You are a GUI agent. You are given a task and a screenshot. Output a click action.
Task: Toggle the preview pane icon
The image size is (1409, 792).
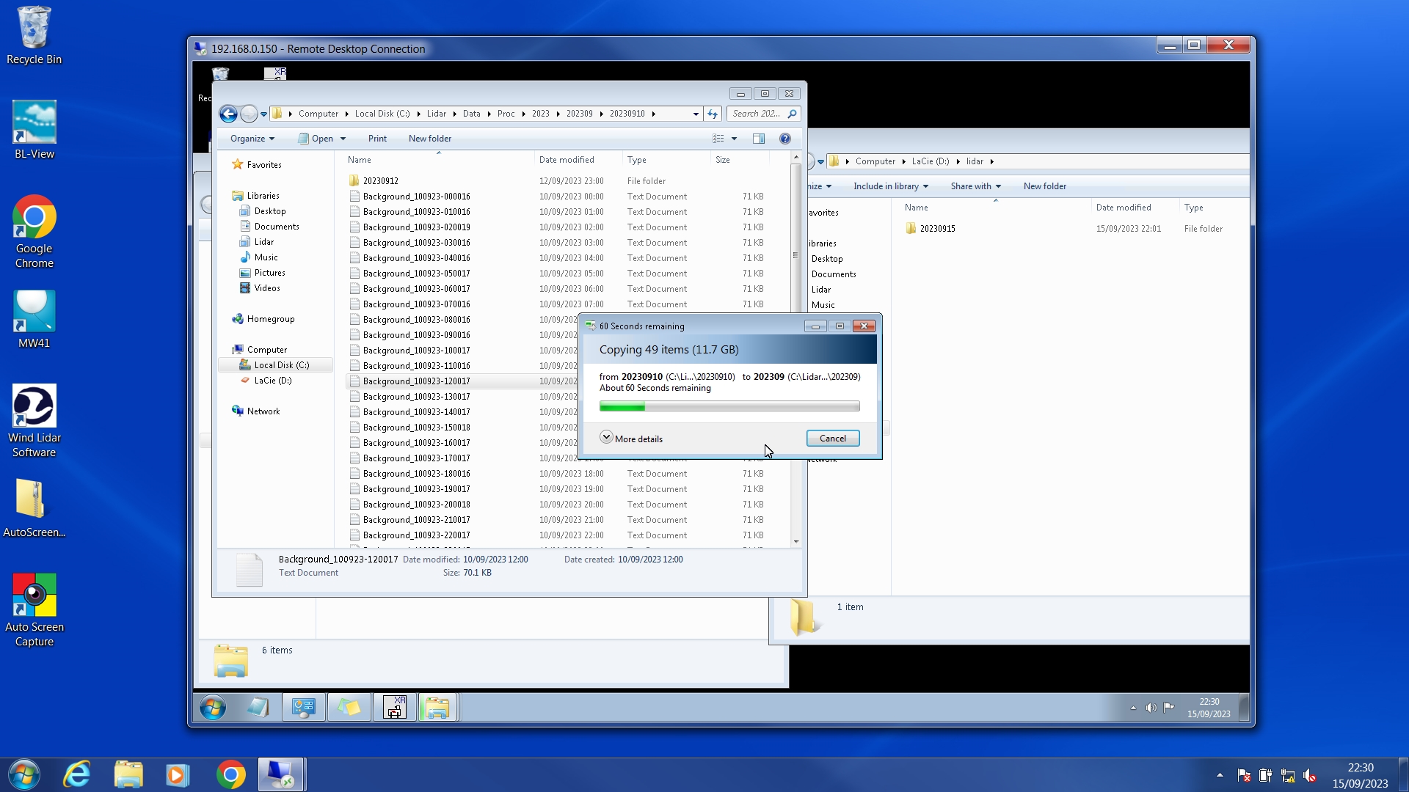[x=759, y=139]
